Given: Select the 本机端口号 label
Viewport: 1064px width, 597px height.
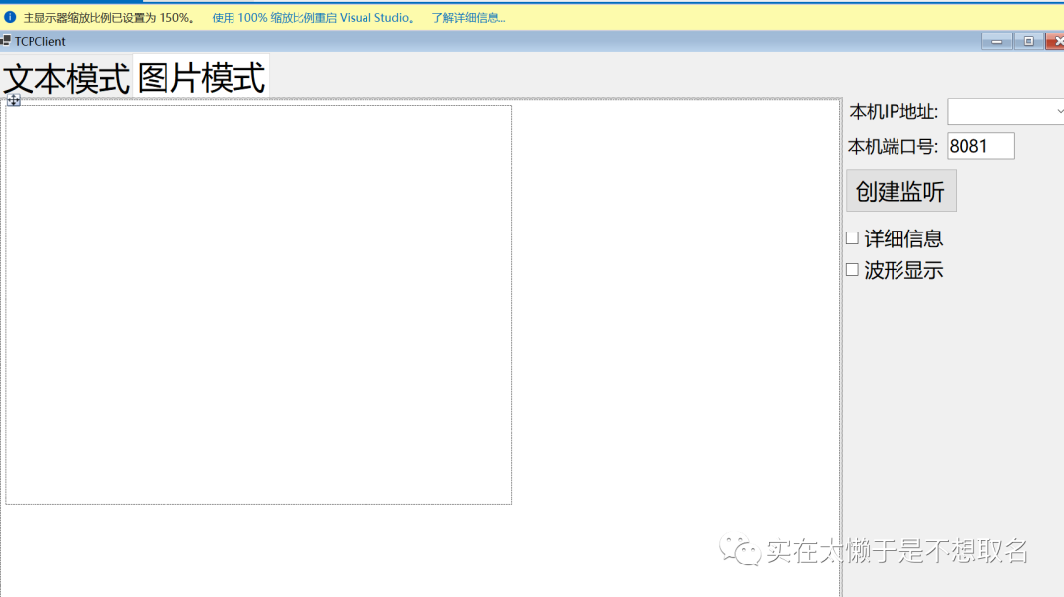Looking at the screenshot, I should 893,147.
